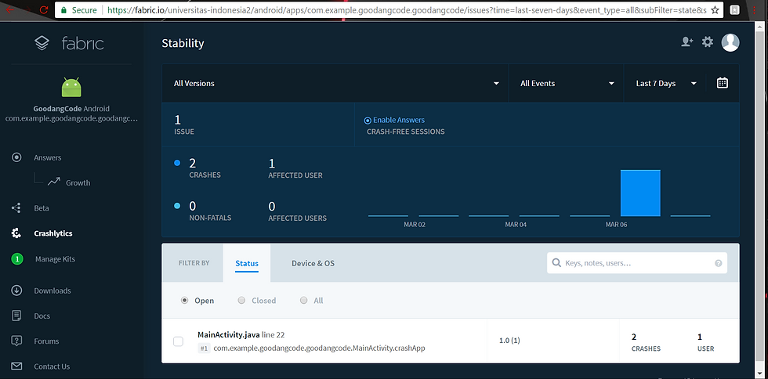The image size is (768, 379).
Task: Open Downloads link in sidebar
Action: click(x=53, y=291)
